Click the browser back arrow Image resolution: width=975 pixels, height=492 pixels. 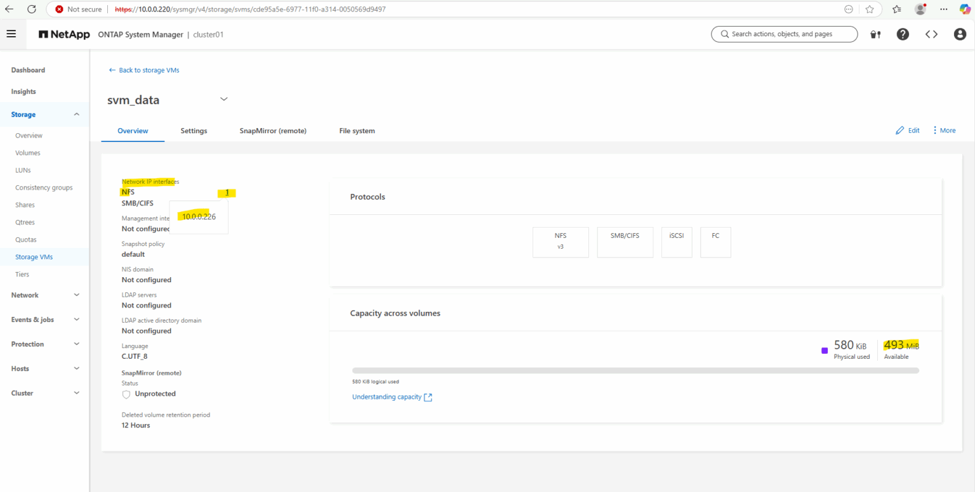(10, 10)
